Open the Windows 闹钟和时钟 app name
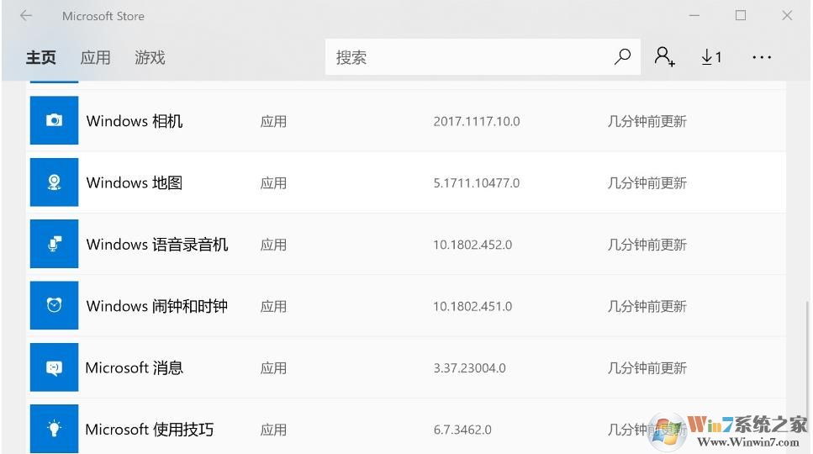Screen dimensions: 813x454 [x=157, y=306]
